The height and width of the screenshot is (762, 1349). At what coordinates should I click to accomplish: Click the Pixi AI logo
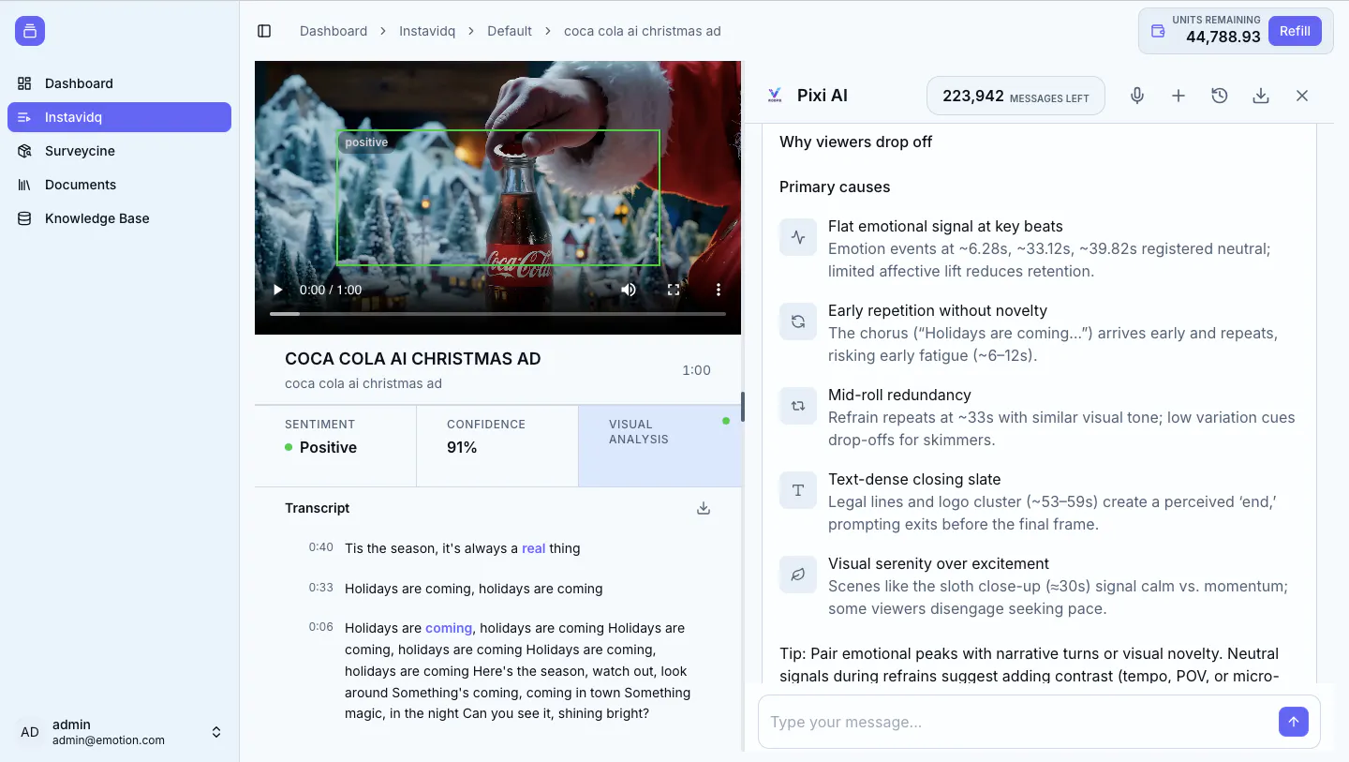(x=775, y=96)
